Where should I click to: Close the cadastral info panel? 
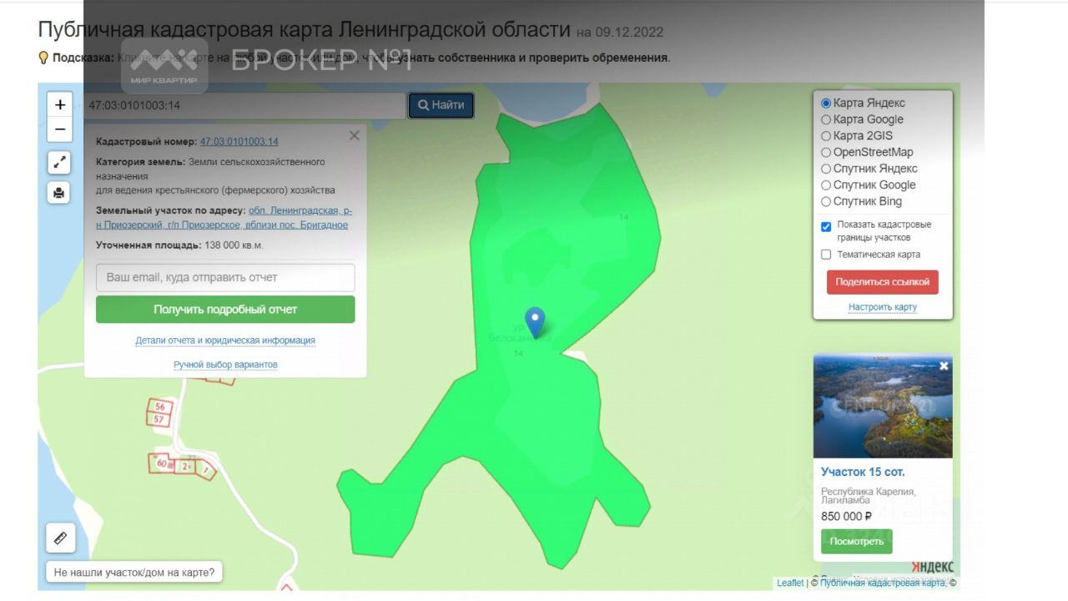coord(354,135)
